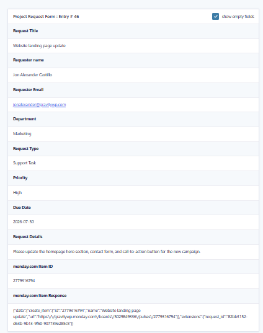
Task: Click the 'Request Type' field label
Action: click(x=25, y=149)
